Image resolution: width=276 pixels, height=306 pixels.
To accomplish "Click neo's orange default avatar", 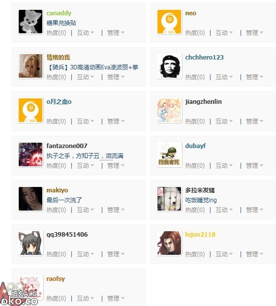I will 169,22.
